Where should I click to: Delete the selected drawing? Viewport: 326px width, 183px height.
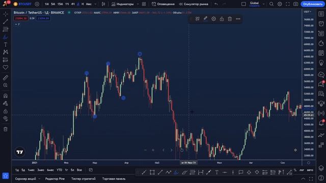pos(230,19)
